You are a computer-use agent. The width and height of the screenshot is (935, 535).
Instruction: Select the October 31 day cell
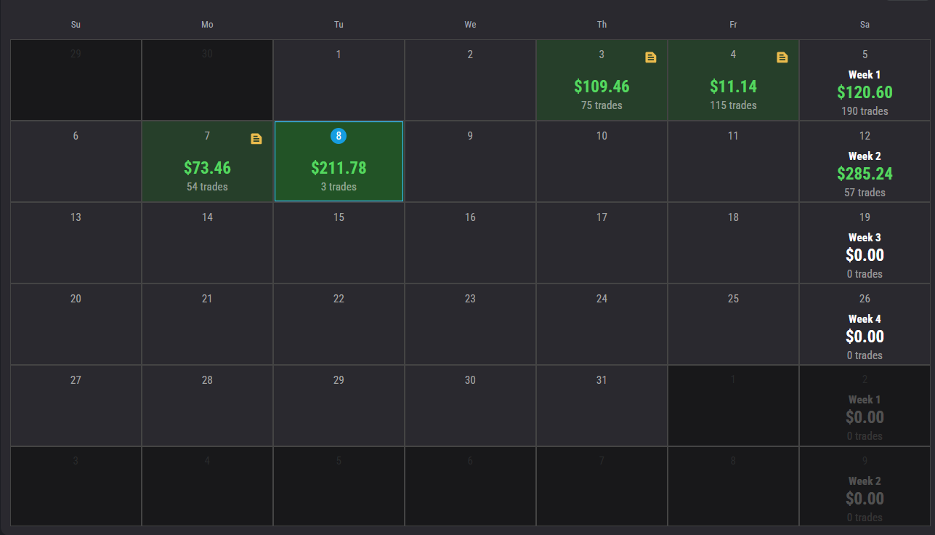602,405
